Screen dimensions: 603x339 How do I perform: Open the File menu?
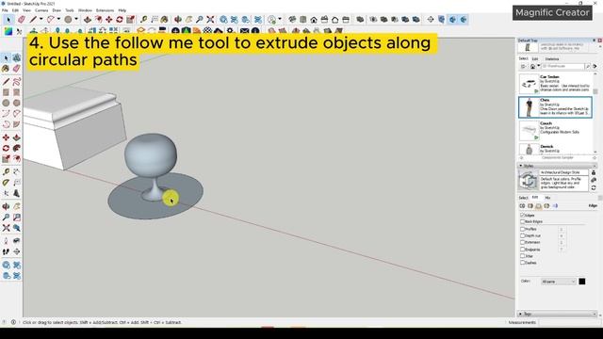[5, 10]
